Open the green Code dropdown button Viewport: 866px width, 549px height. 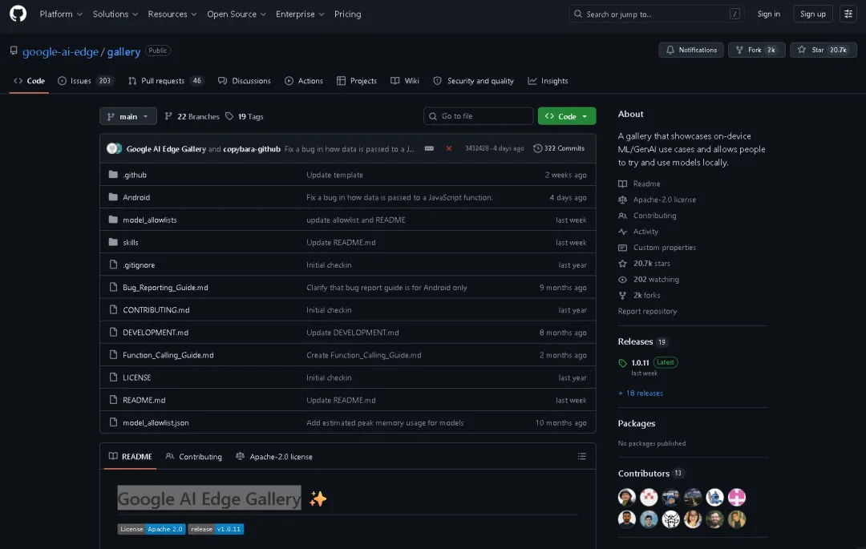click(567, 116)
